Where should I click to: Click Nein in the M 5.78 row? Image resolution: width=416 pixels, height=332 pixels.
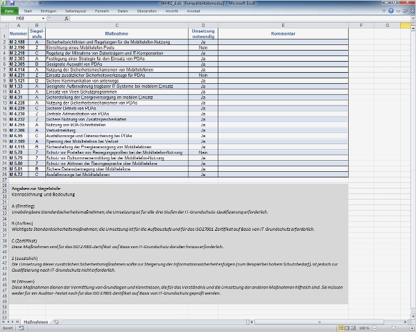tap(203, 152)
